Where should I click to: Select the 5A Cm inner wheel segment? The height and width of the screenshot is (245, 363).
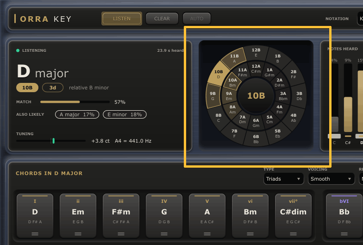coord(269,119)
